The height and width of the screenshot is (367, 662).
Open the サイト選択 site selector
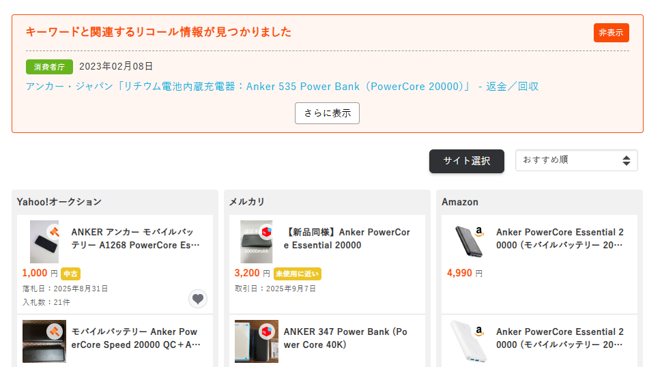click(467, 161)
